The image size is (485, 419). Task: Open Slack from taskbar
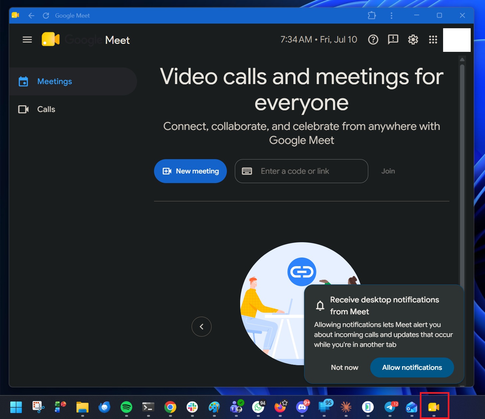pos(192,407)
